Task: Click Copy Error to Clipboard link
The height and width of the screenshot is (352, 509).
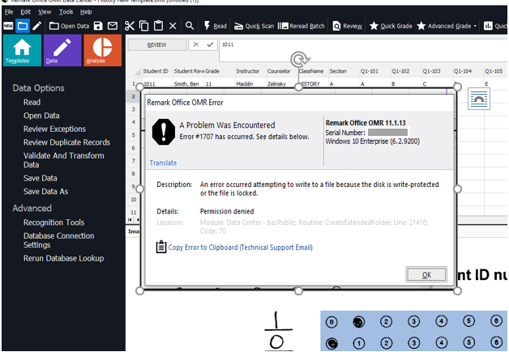Action: [240, 248]
